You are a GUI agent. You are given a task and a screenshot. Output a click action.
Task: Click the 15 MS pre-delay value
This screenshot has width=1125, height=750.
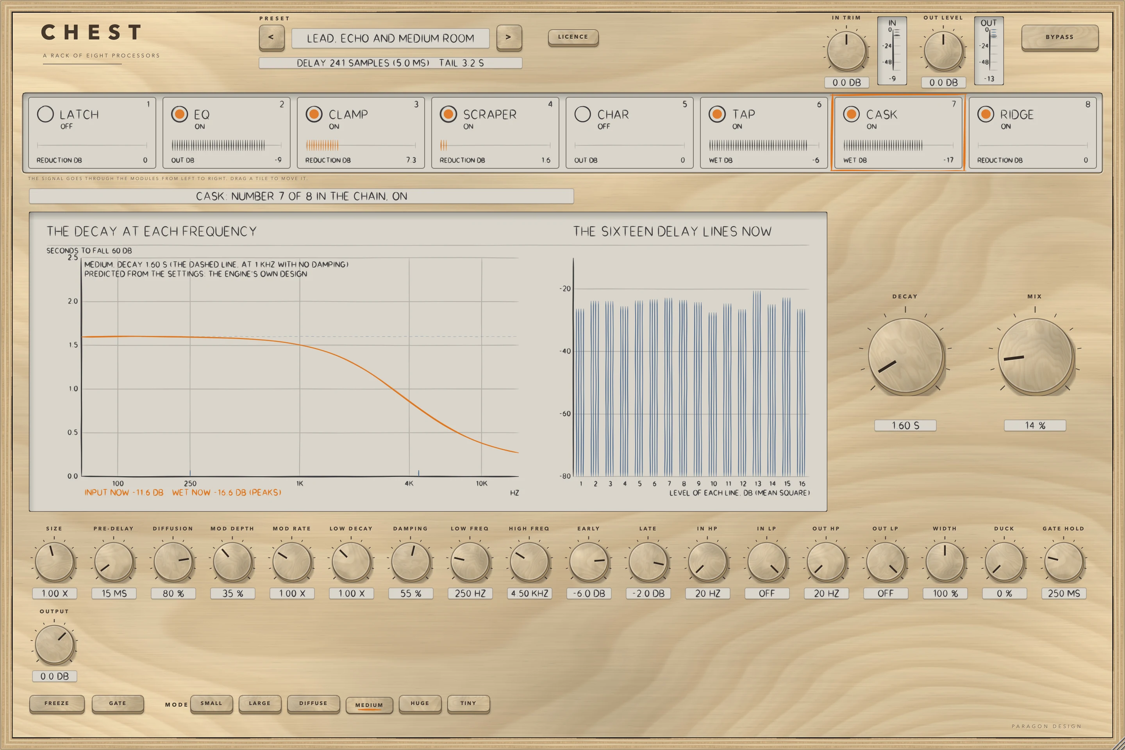click(x=114, y=593)
